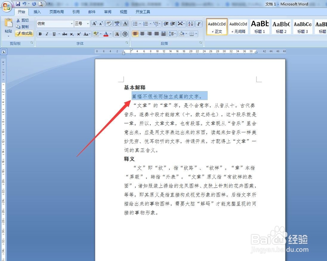Save the document from Quick Access toolbar
This screenshot has width=327, height=261.
click(18, 4)
